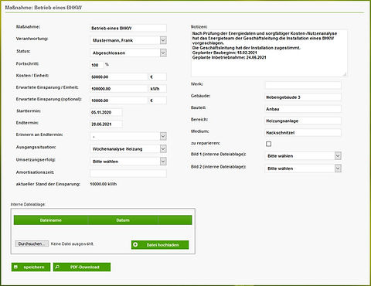371x286 pixels.
Task: Click the Notizen resize handle
Action: [345, 74]
